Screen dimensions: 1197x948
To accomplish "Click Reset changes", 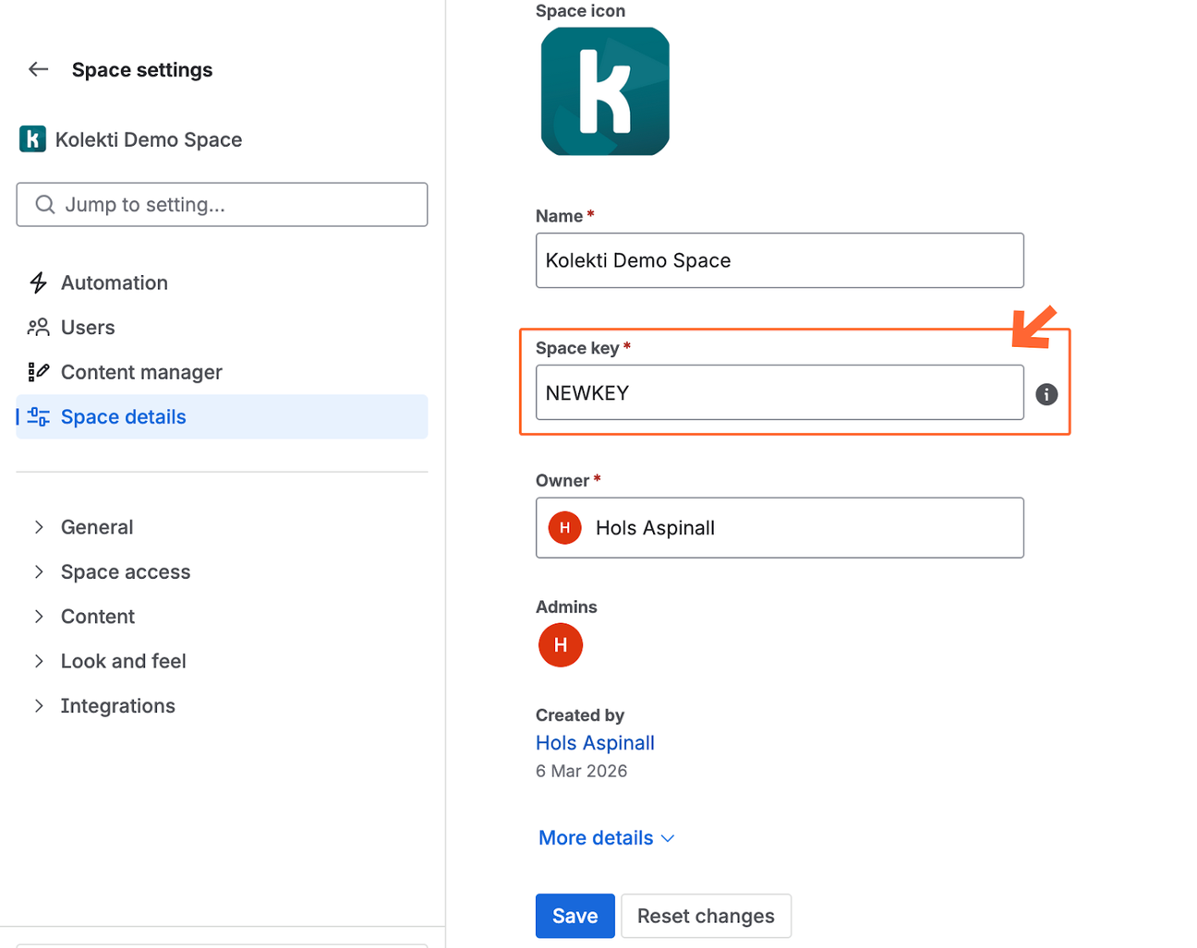I will pyautogui.click(x=706, y=916).
